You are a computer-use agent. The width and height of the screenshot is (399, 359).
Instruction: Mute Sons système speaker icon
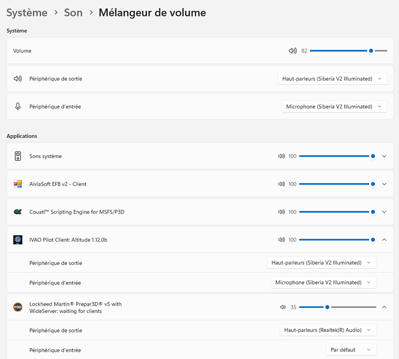[281, 156]
